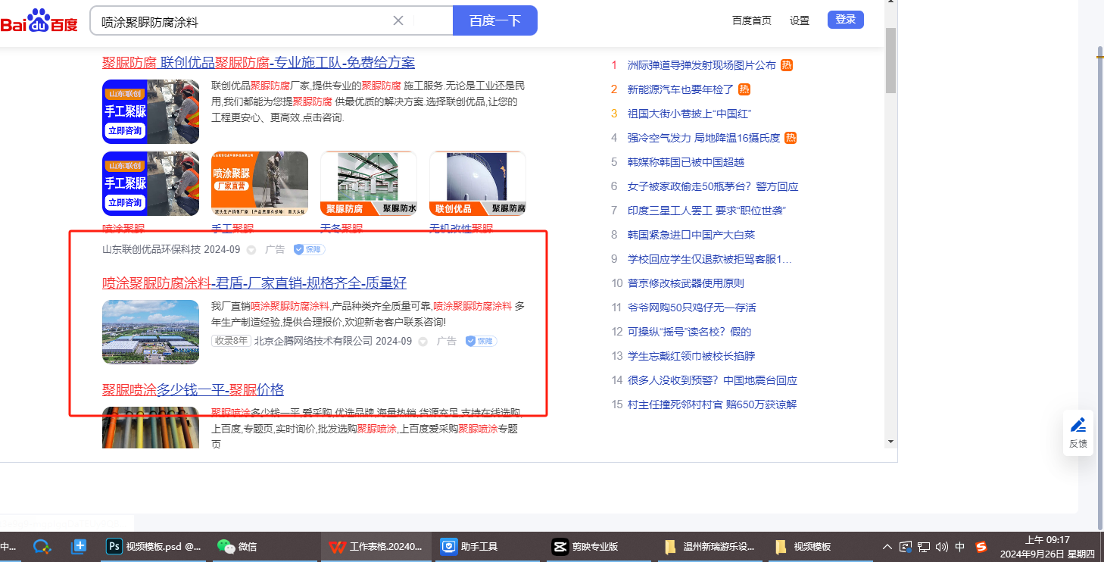The width and height of the screenshot is (1104, 562).
Task: Click the 百度一下 search button
Action: [x=495, y=20]
